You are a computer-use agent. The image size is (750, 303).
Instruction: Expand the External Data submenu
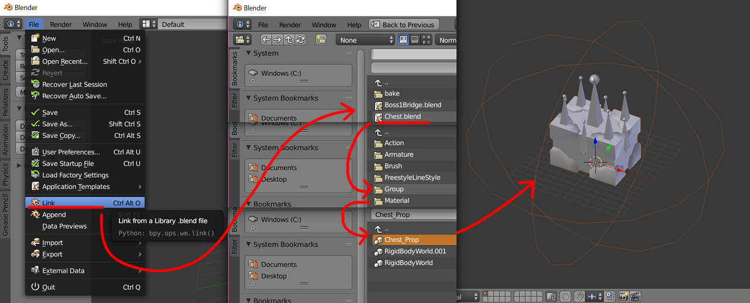(86, 271)
